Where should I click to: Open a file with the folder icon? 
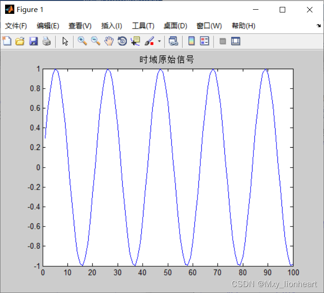(x=20, y=41)
